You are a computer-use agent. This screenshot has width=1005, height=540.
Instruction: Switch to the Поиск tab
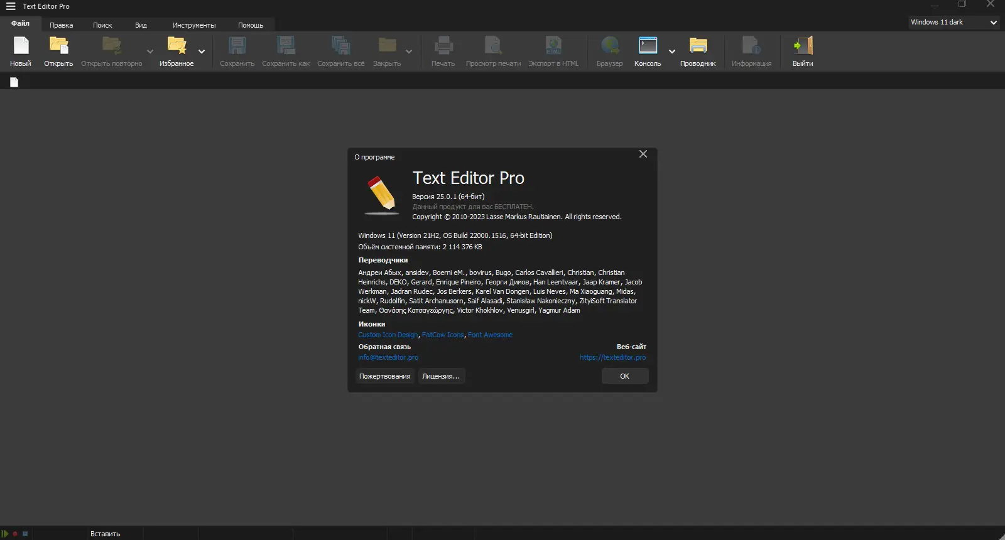tap(102, 25)
